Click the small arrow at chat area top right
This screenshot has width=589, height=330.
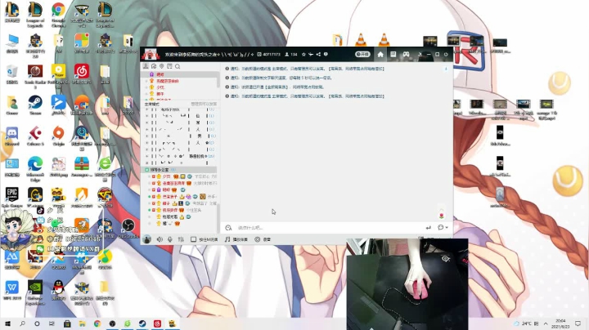tap(446, 69)
